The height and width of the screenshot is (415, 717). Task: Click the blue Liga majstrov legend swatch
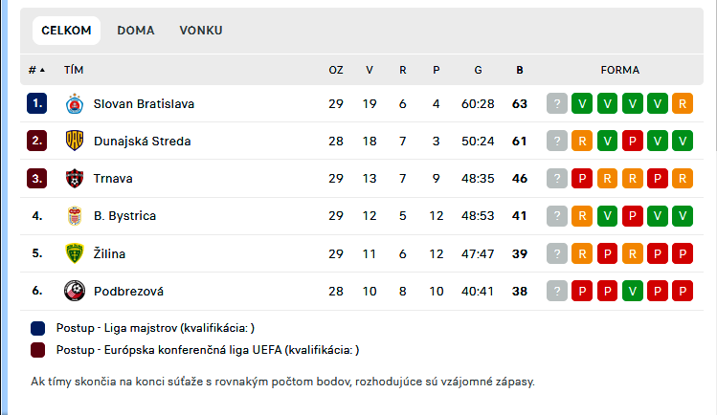coord(38,328)
